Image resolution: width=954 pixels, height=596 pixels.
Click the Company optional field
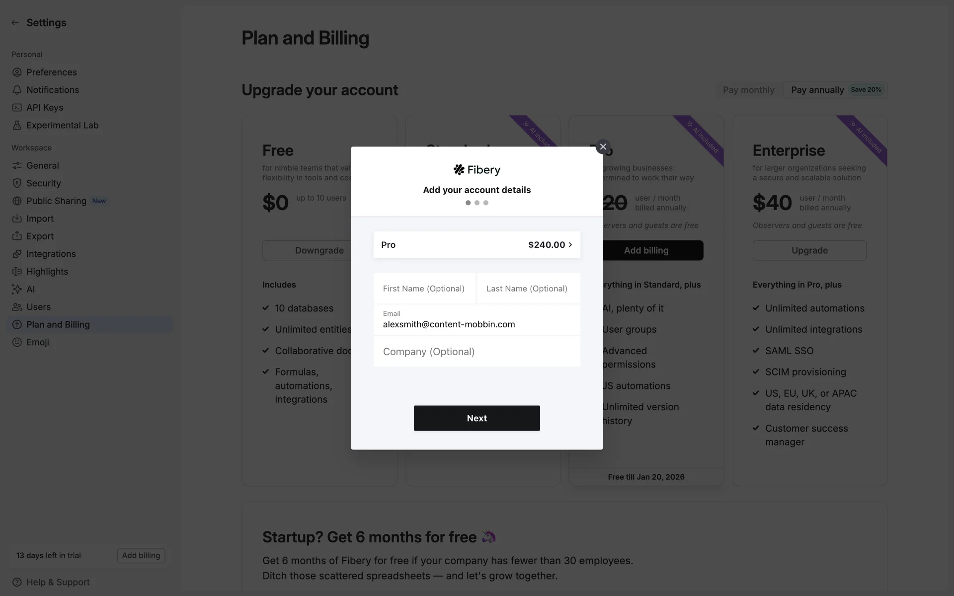[x=477, y=352]
